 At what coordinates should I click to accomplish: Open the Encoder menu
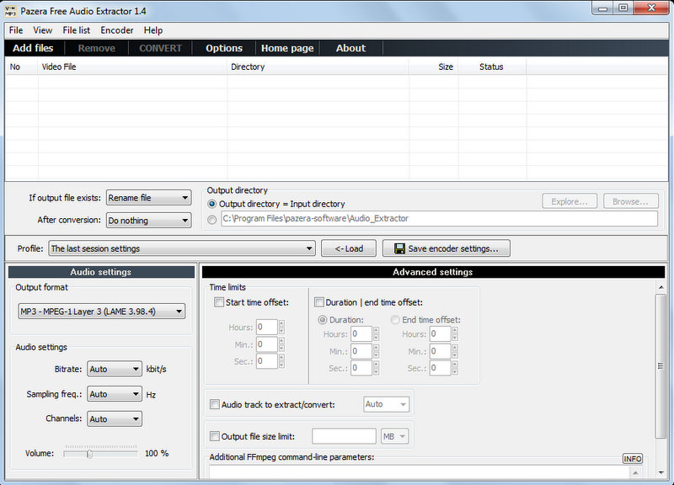(x=117, y=30)
